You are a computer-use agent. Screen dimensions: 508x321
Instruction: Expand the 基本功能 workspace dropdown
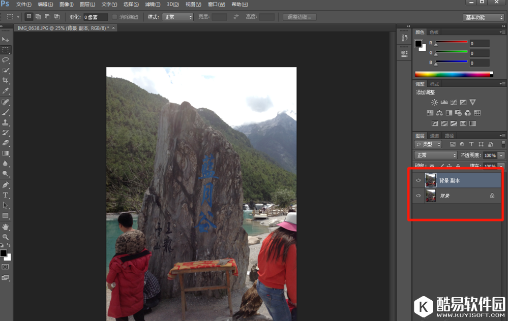pos(483,17)
